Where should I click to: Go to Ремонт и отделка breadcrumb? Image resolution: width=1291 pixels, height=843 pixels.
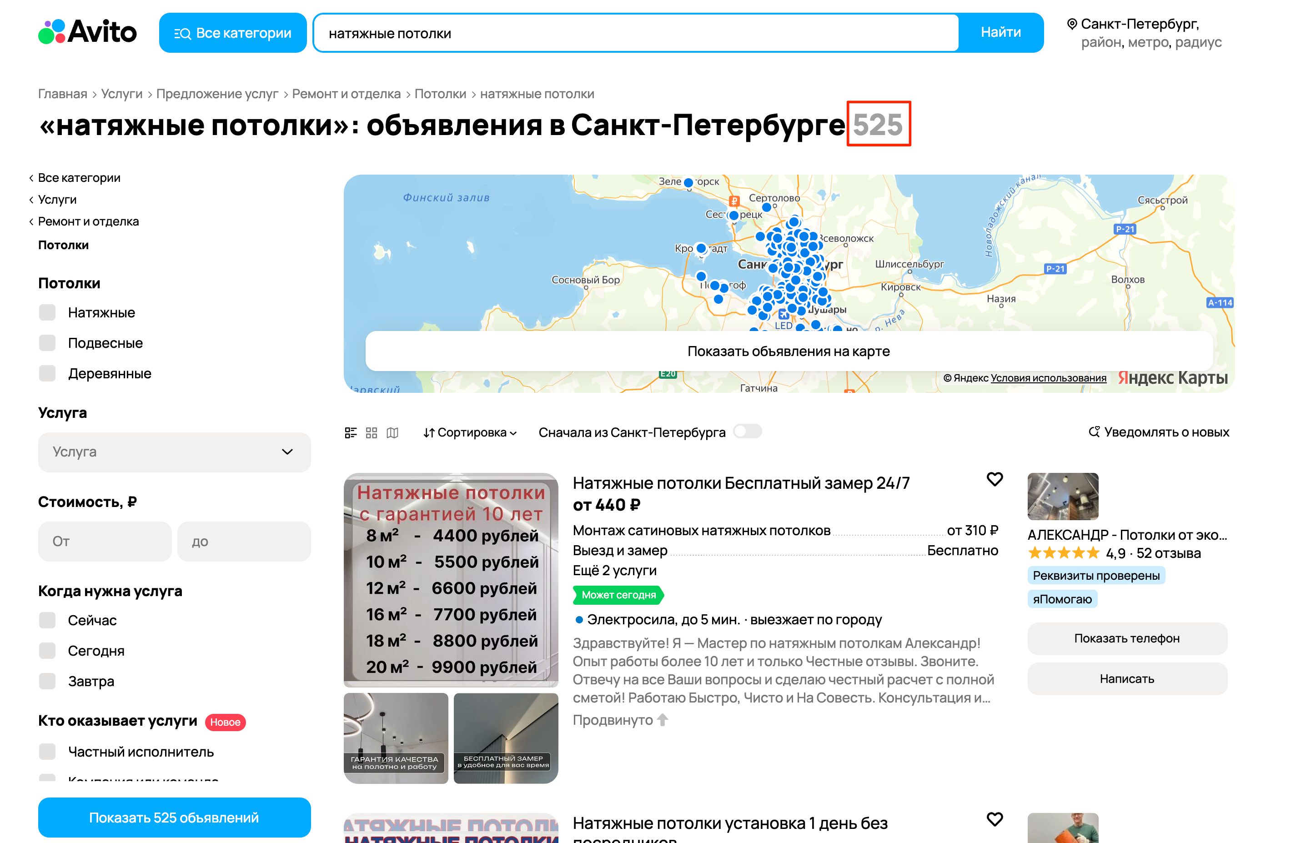pos(346,94)
